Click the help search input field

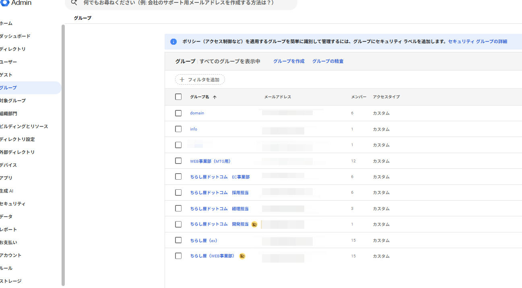(181, 3)
